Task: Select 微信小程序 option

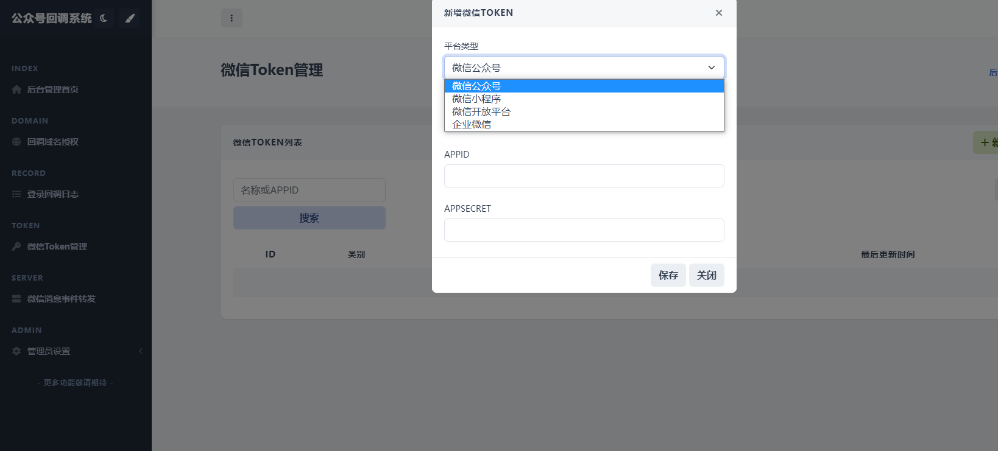Action: click(x=584, y=99)
